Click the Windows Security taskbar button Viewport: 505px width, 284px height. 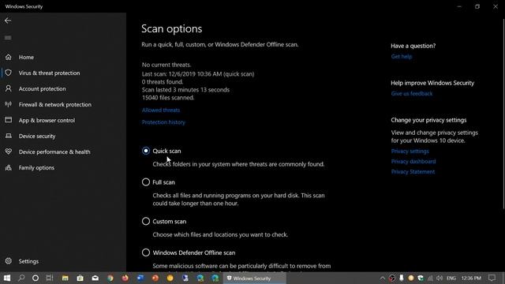254,278
